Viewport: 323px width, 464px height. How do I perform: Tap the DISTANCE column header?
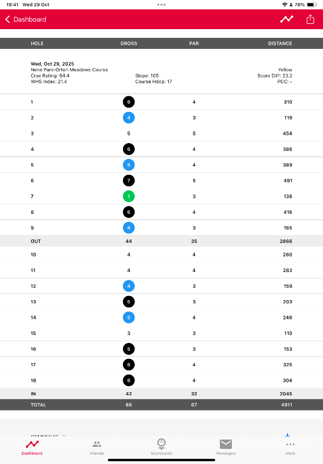pyautogui.click(x=280, y=44)
